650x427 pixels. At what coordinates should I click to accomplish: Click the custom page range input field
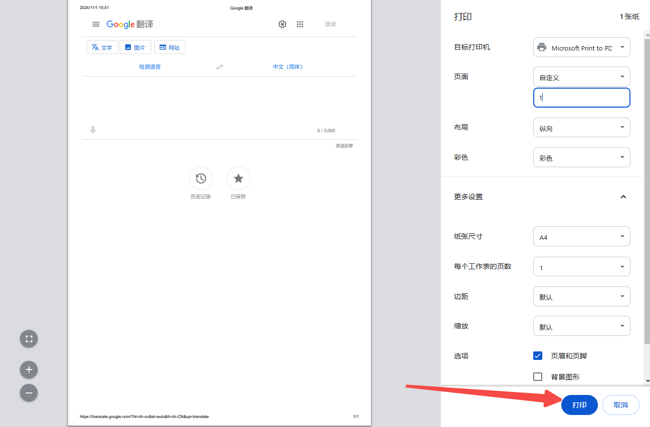pyautogui.click(x=581, y=98)
